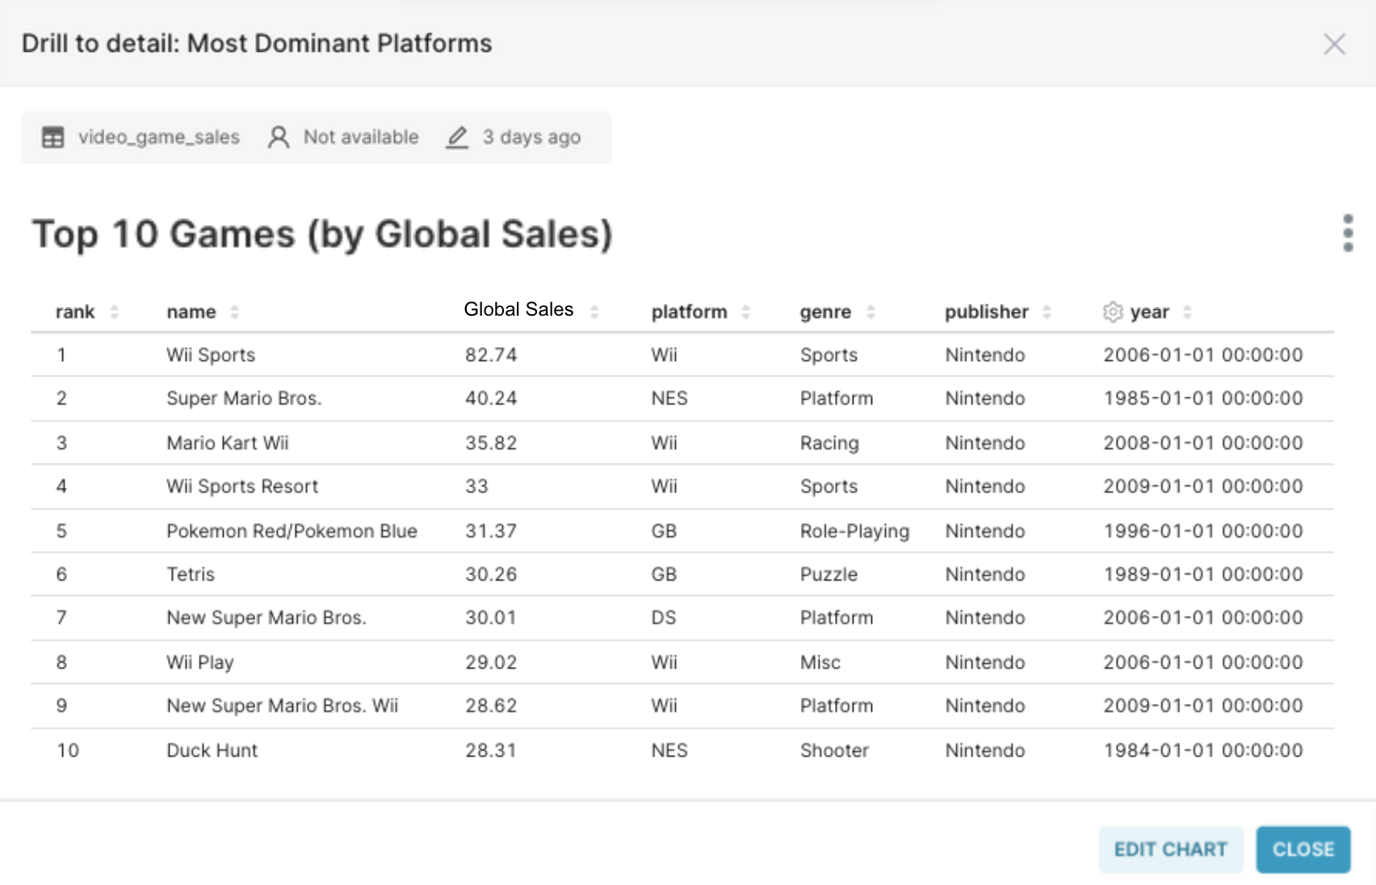1376x885 pixels.
Task: Close the drill to detail modal with X
Action: [x=1334, y=44]
